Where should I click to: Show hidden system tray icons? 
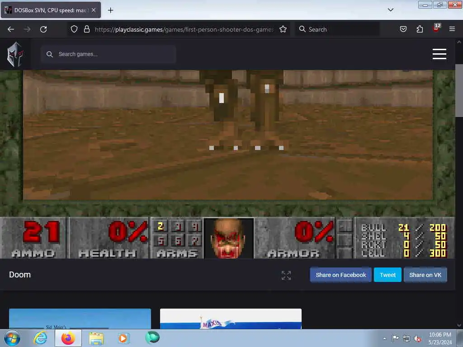384,338
